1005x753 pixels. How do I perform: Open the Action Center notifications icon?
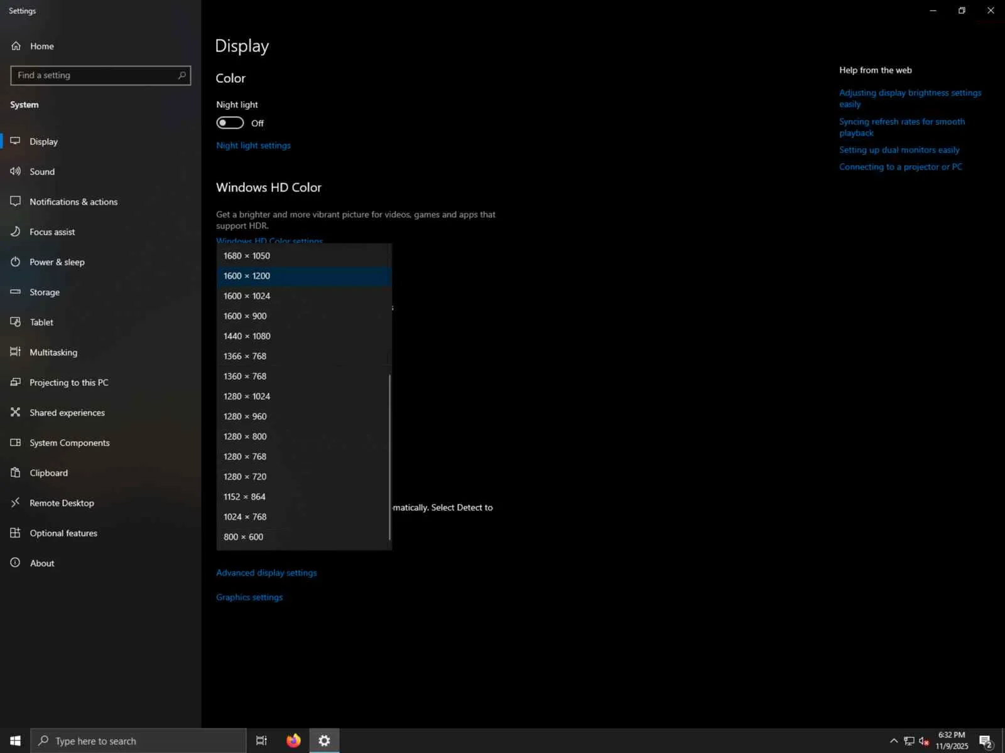[986, 741]
